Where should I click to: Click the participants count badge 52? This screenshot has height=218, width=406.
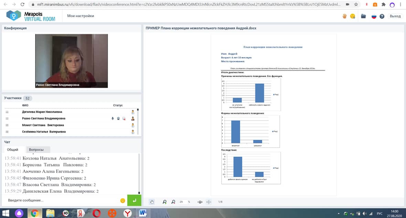click(x=28, y=98)
